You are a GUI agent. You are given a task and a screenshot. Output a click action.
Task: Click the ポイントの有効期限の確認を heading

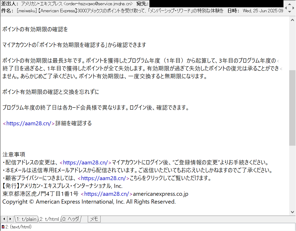(x=35, y=29)
